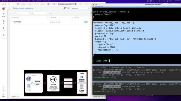Click the admin@srv04-nyc prompt line
The image size is (181, 101).
pos(103,77)
